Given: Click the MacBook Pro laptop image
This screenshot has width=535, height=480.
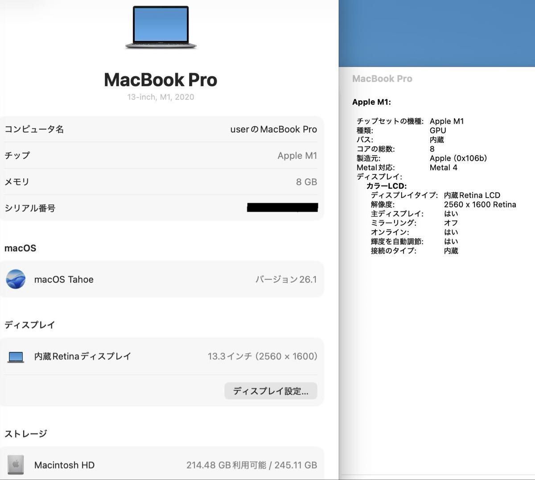Looking at the screenshot, I should point(160,27).
